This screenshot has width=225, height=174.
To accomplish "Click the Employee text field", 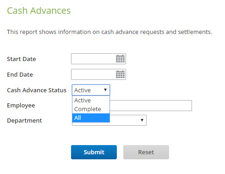I will 151,106.
